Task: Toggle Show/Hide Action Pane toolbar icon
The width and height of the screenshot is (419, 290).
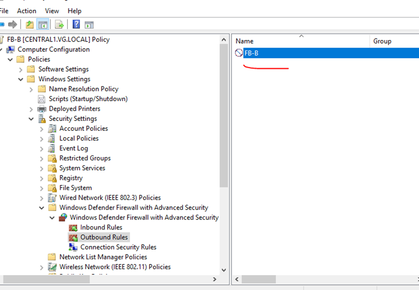Action: pos(89,24)
